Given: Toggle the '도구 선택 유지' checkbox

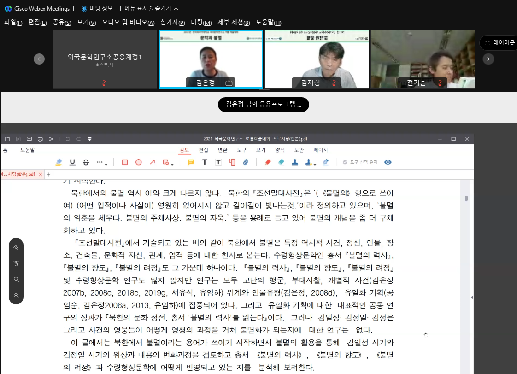Looking at the screenshot, I should click(345, 162).
